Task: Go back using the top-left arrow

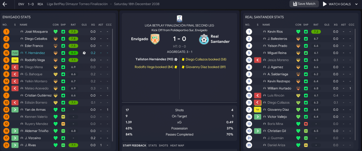Action: click(5, 4)
